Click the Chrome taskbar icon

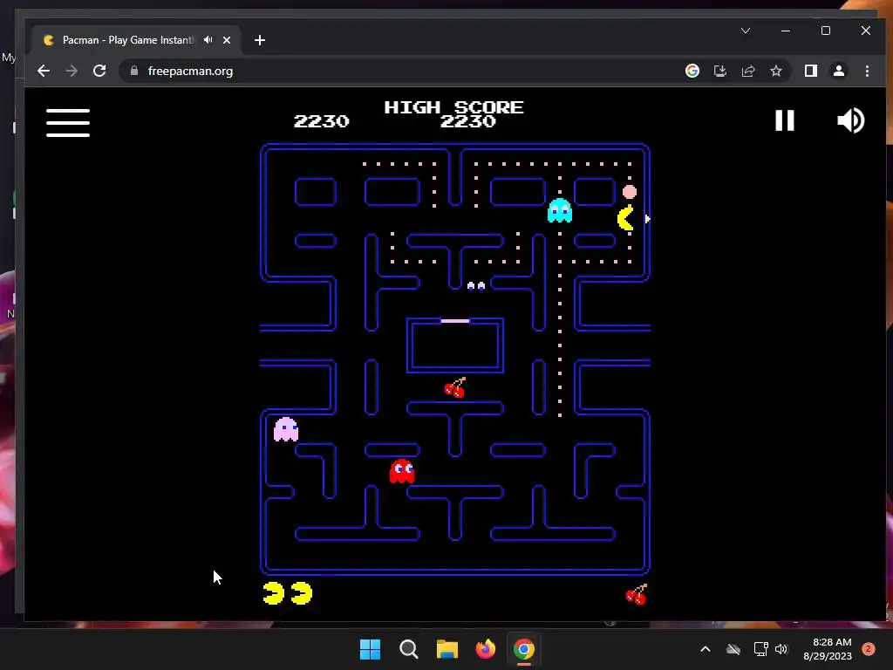point(524,649)
